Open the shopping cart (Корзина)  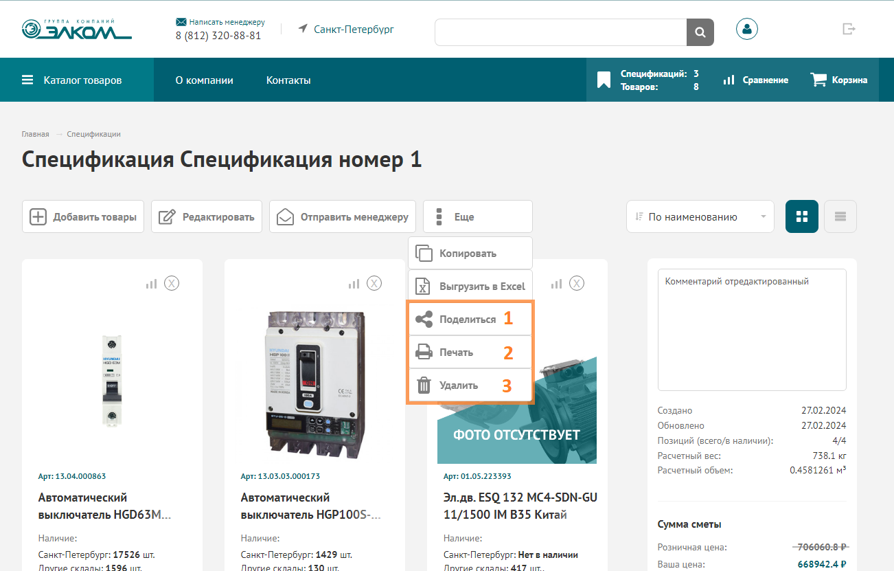point(838,80)
